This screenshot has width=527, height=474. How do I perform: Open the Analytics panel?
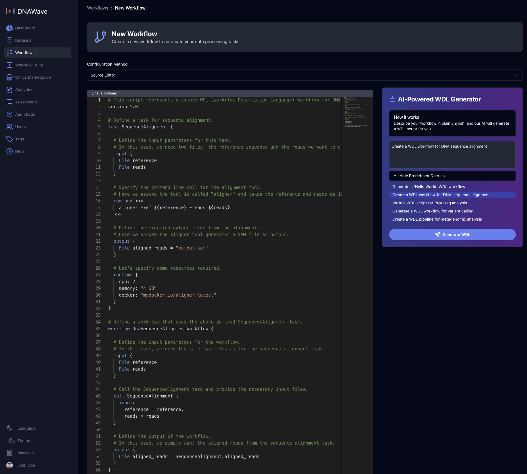(24, 90)
